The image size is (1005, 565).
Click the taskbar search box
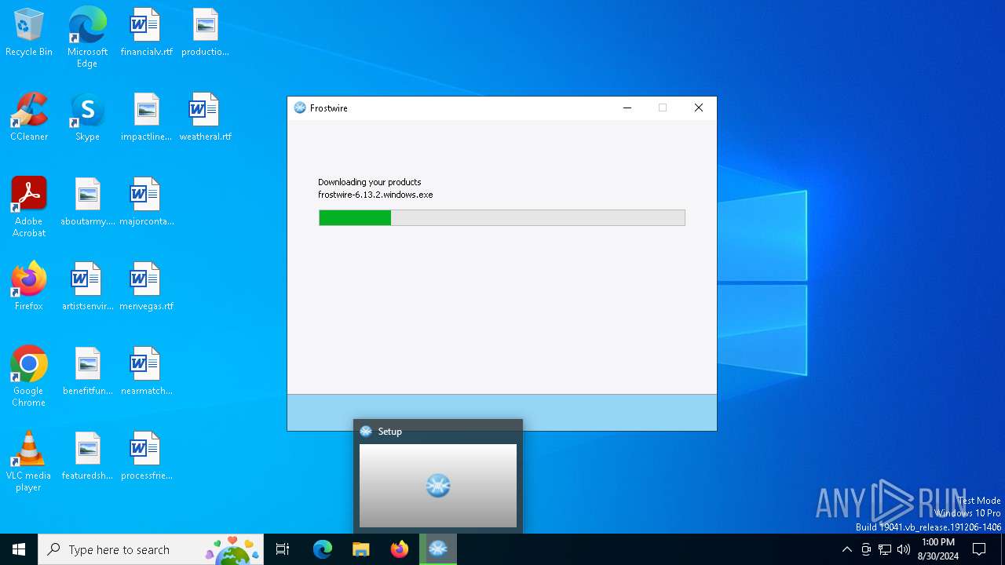click(x=152, y=549)
